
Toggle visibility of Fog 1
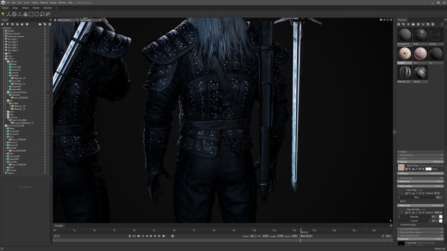[x=48, y=56]
